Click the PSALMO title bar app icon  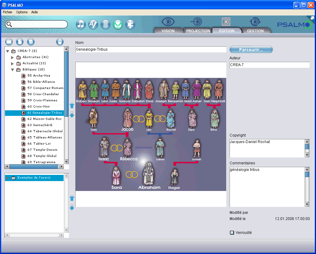pos(4,5)
